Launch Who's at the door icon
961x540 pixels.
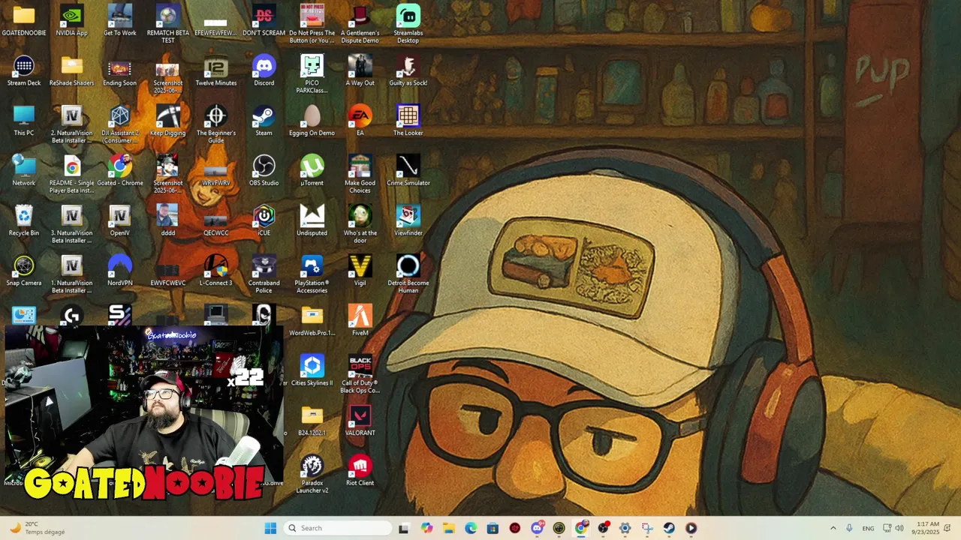[x=360, y=224]
